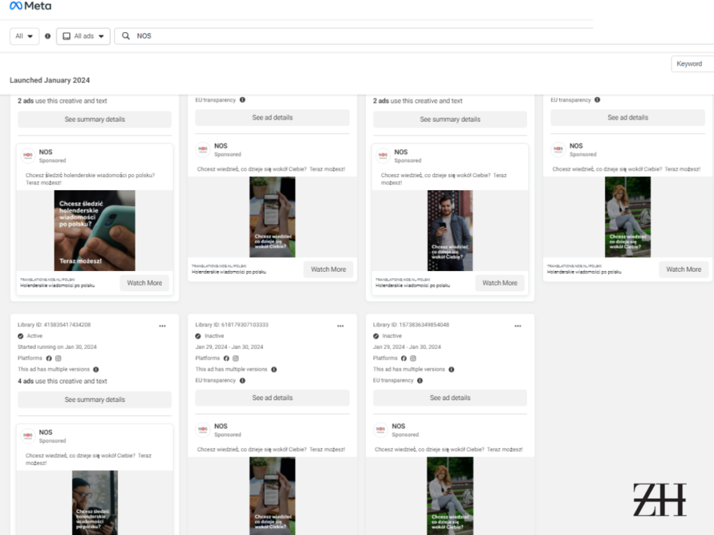Click the info icon beside the All dropdown
The width and height of the screenshot is (714, 535).
tap(47, 36)
